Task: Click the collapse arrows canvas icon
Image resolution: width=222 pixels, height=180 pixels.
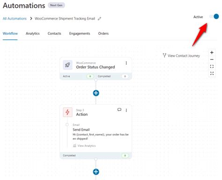Action: click(212, 73)
